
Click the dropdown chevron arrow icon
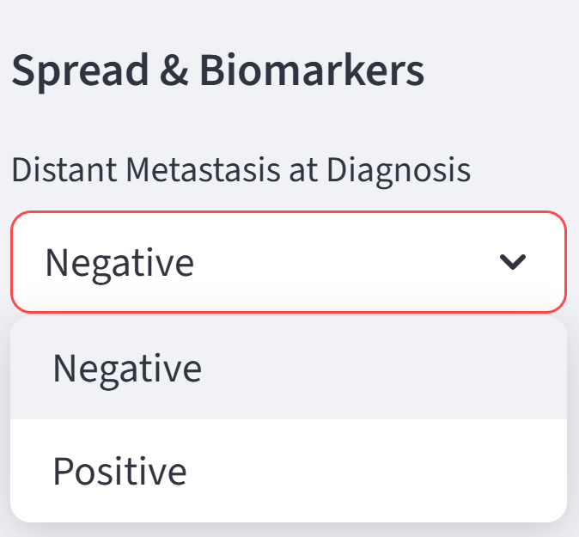[x=513, y=262]
